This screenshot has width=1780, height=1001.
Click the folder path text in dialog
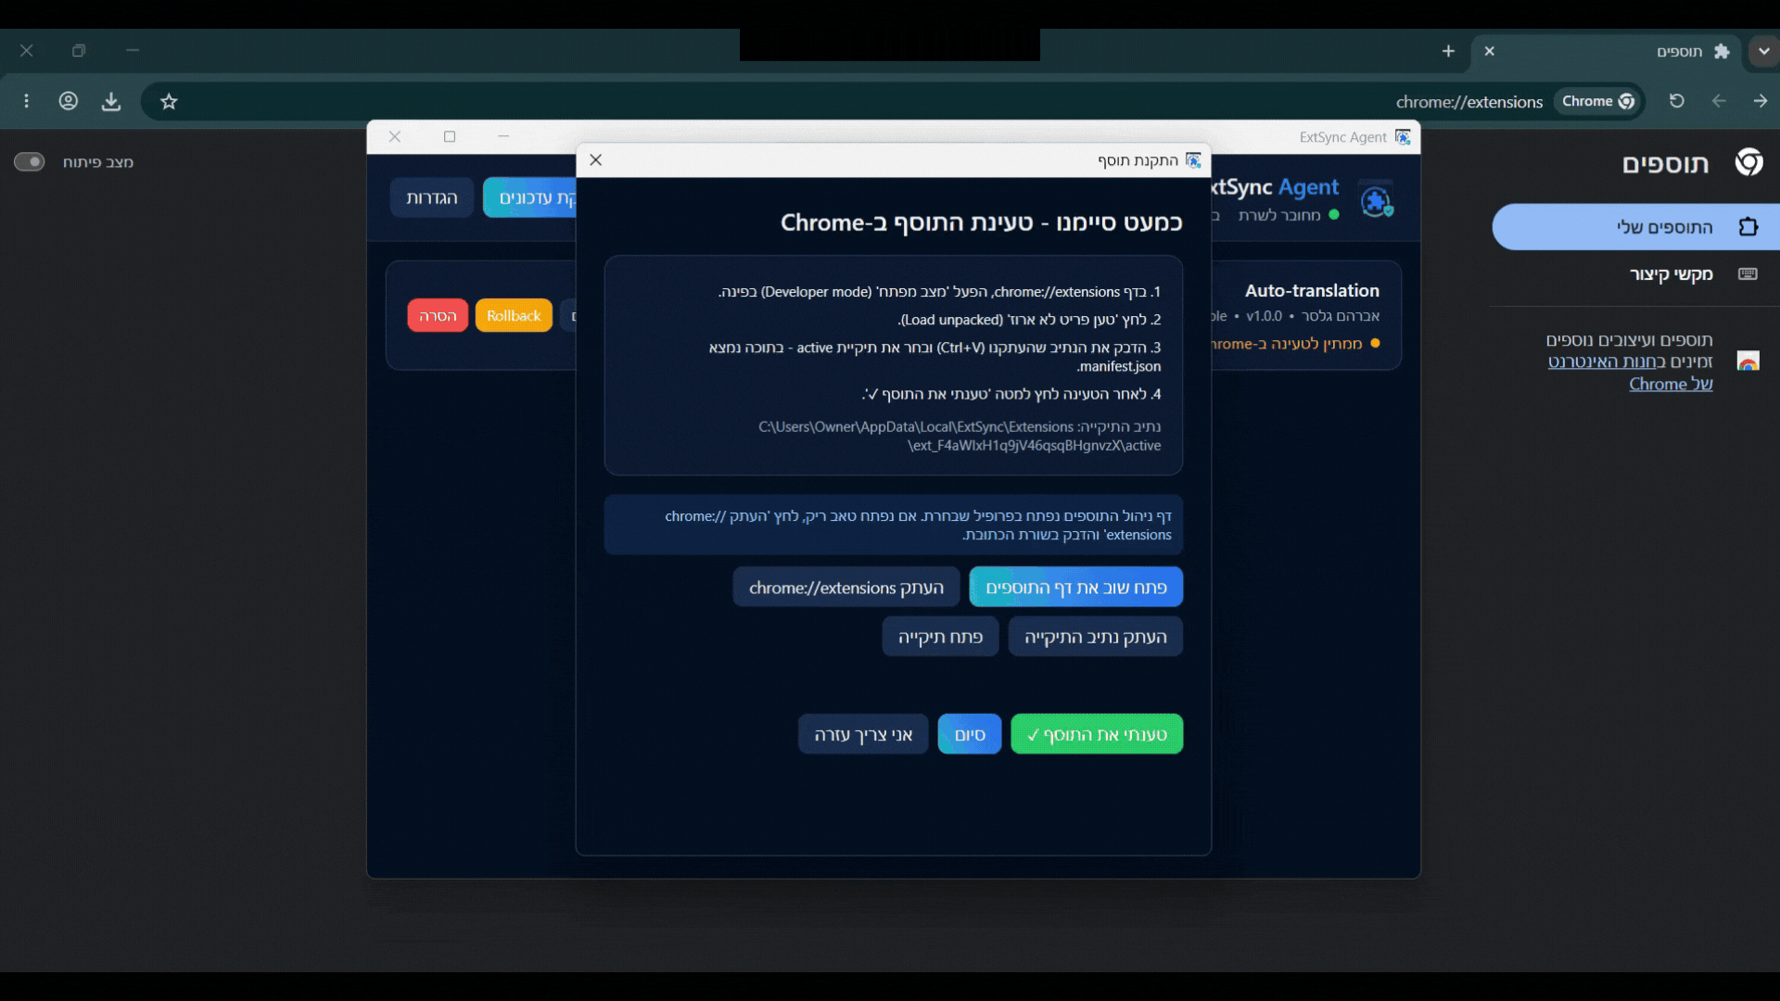pos(960,437)
